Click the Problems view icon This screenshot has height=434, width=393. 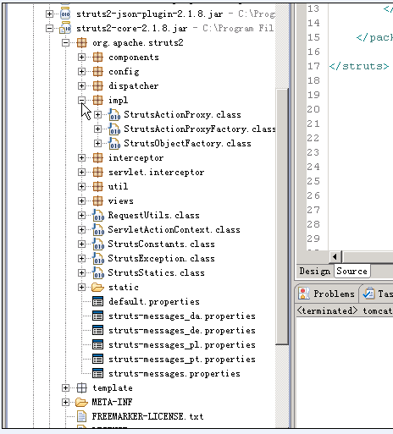pyautogui.click(x=304, y=294)
